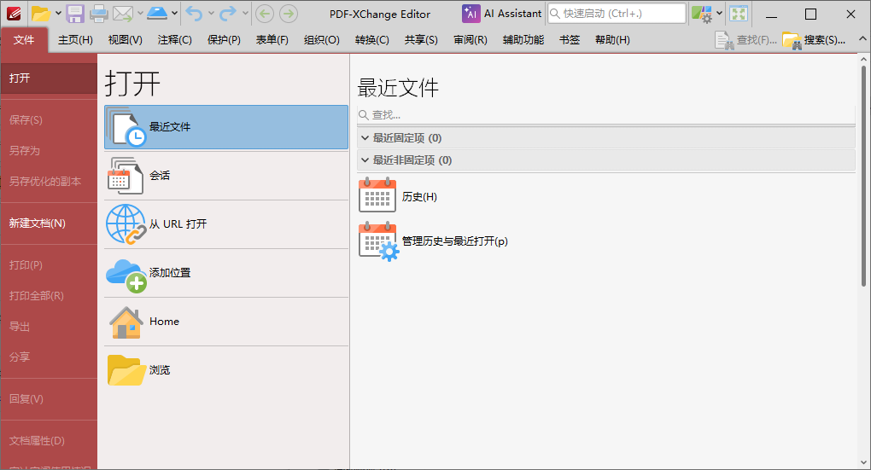Viewport: 871px width, 470px height.
Task: Open the redo history dropdown arrow
Action: click(245, 14)
